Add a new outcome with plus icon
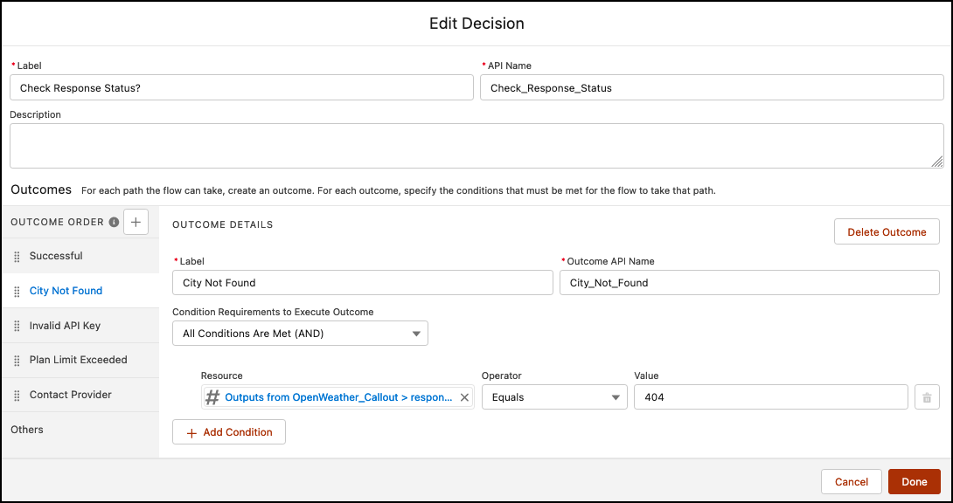 (x=136, y=222)
